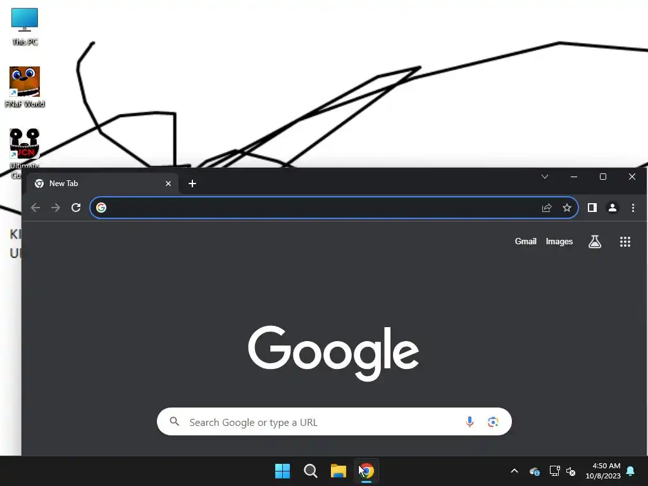This screenshot has height=486, width=648.
Task: Go forward using Chrome's forward arrow
Action: (x=56, y=208)
